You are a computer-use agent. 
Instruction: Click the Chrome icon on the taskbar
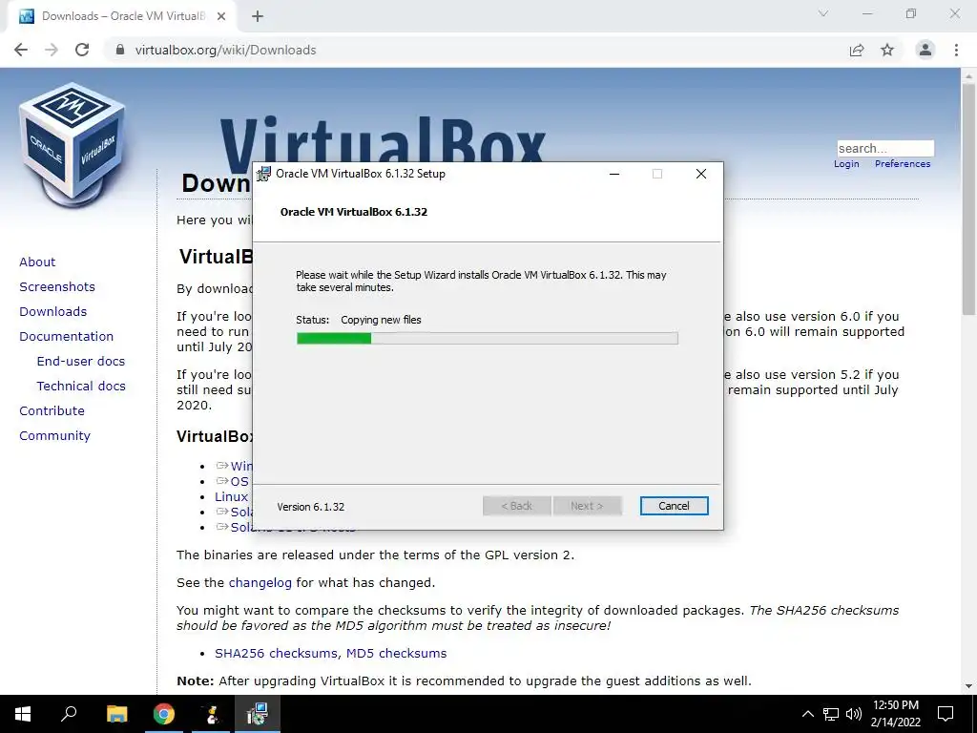[x=164, y=714]
